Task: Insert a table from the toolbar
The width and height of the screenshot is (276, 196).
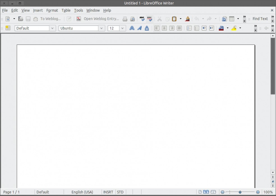Action: (x=232, y=19)
